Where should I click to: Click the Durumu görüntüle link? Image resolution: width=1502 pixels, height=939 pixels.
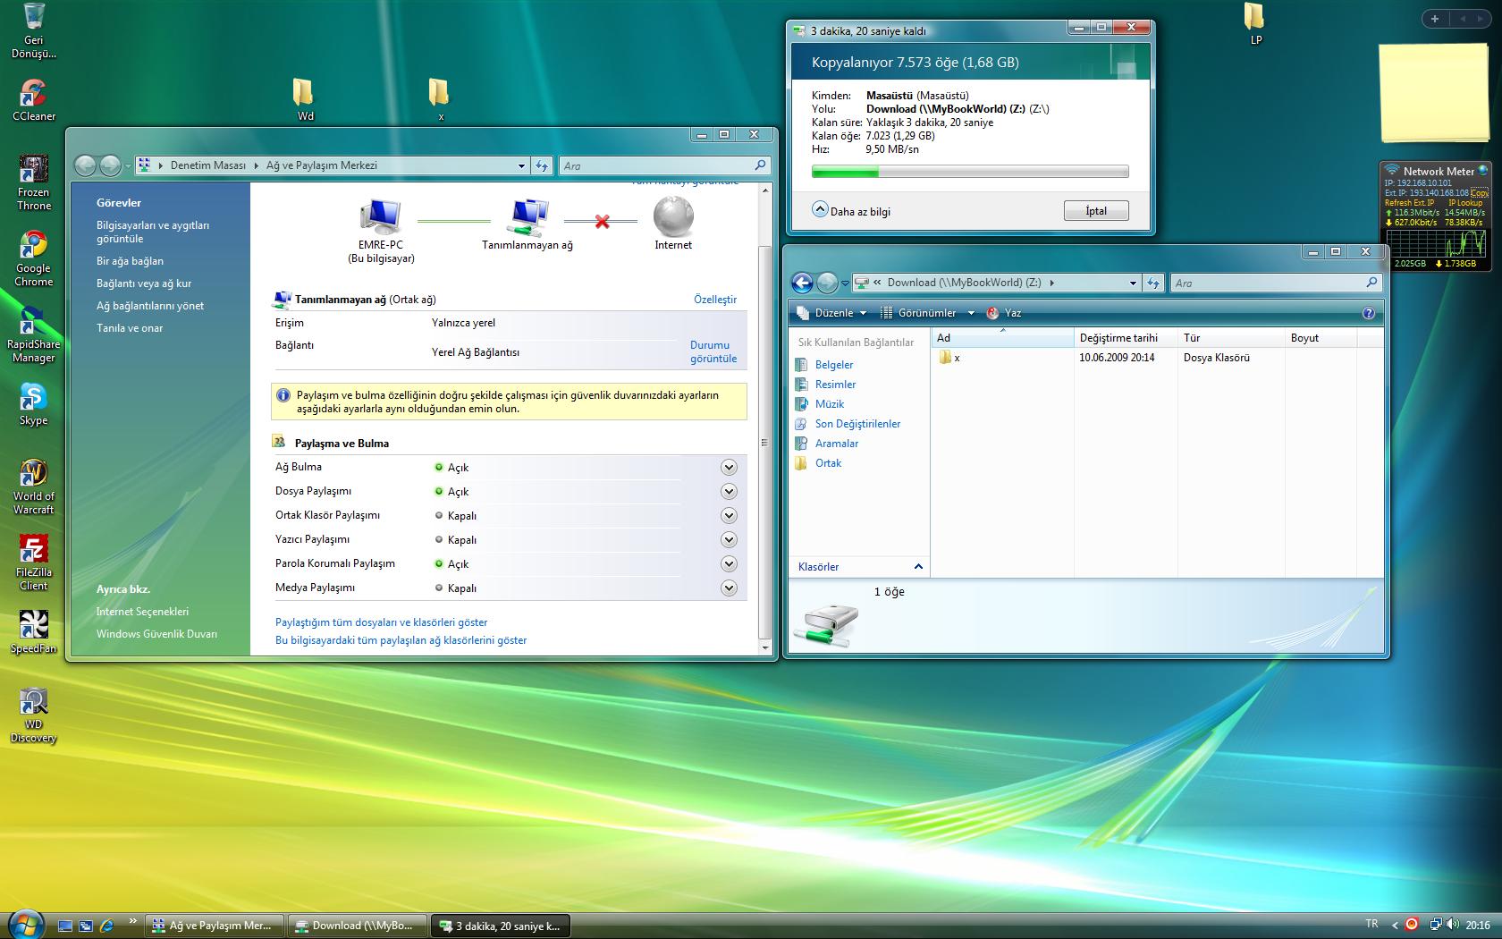click(x=713, y=351)
